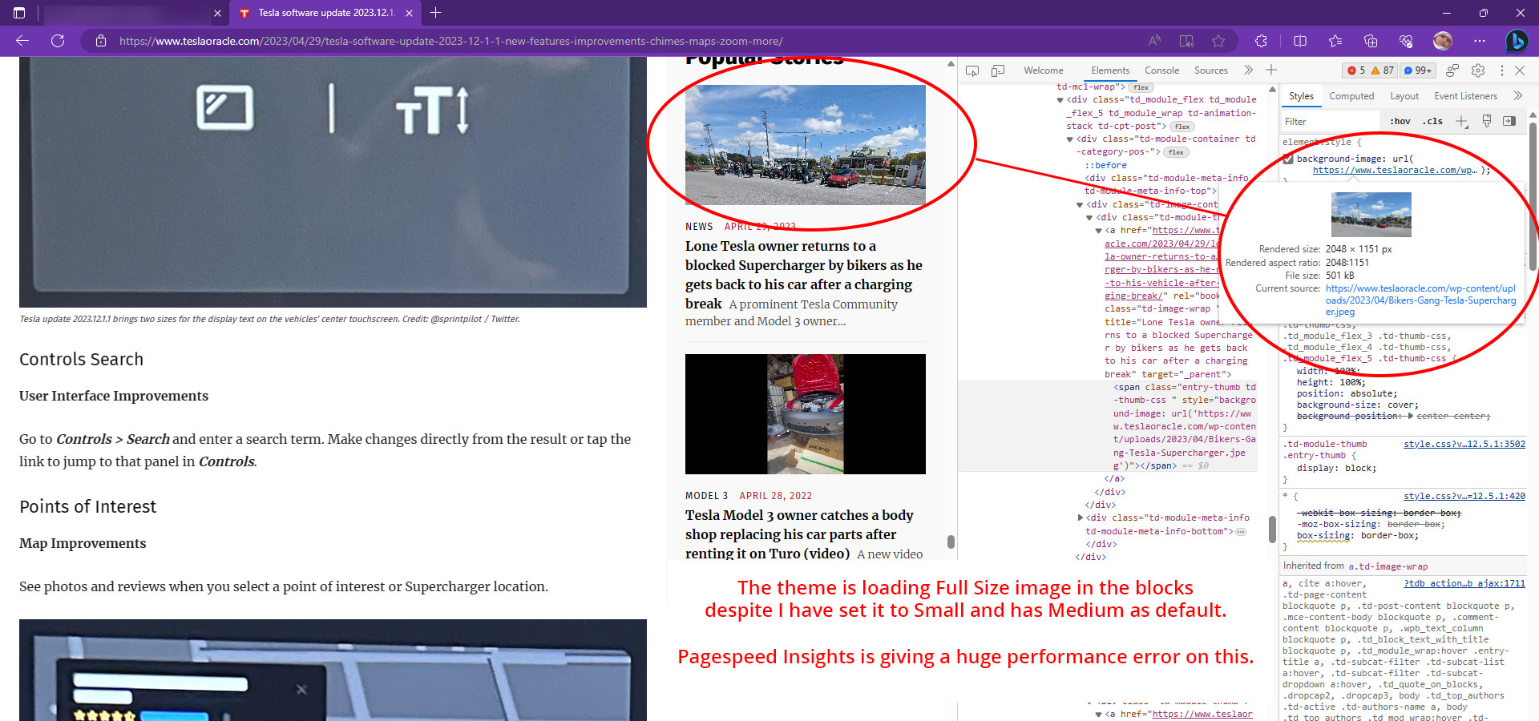Open Customize and control DevTools menu
This screenshot has width=1539, height=721.
1501,70
